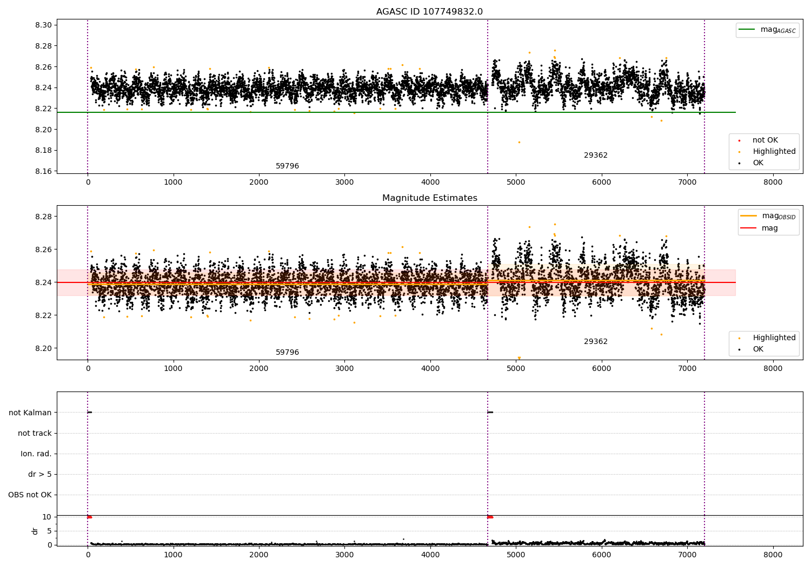Select "OK" legend entry in Magnitude Estimates plot
The height and width of the screenshot is (567, 811).
pos(753,349)
